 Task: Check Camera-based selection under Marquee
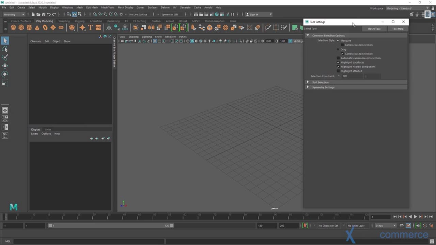coord(342,45)
